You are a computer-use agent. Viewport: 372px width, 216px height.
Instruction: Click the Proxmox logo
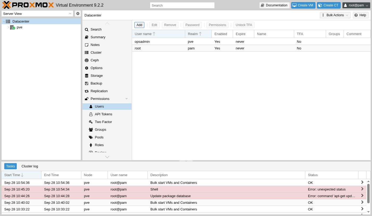(28, 5)
